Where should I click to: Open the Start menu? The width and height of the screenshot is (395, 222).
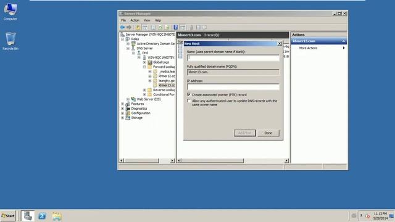[8, 216]
